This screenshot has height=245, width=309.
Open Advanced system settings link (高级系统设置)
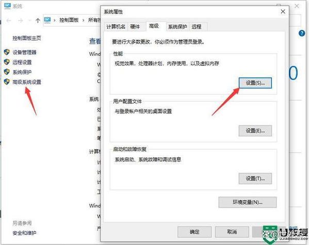27,82
